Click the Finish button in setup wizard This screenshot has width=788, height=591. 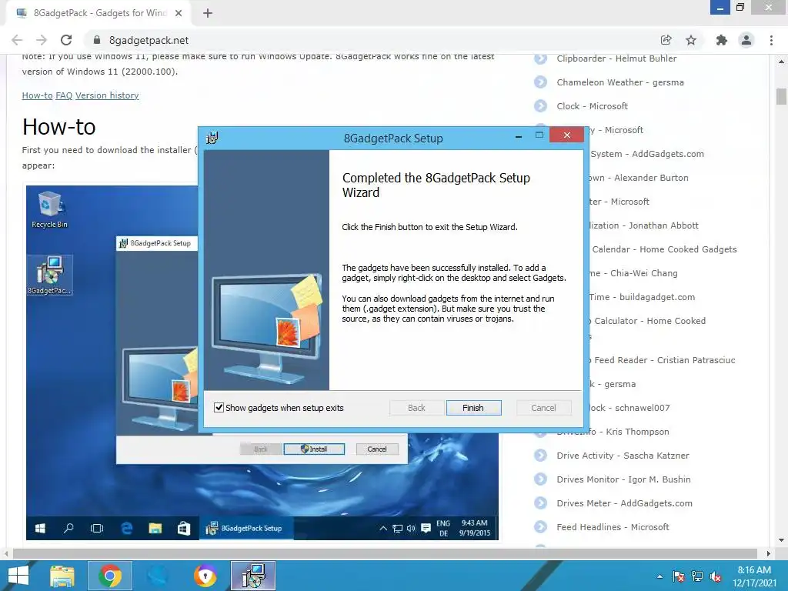(x=473, y=408)
